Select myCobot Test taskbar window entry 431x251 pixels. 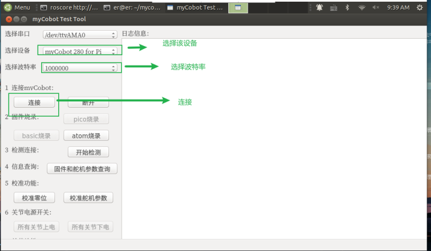tap(195, 7)
